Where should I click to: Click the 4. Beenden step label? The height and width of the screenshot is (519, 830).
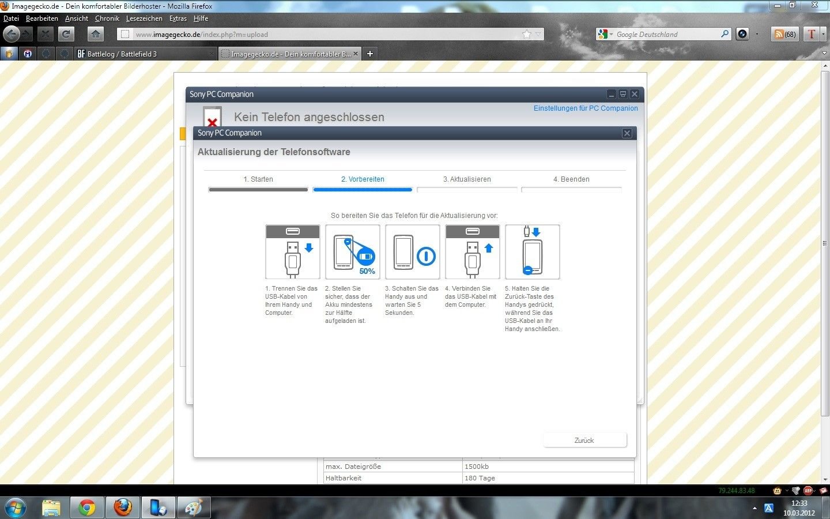(571, 179)
